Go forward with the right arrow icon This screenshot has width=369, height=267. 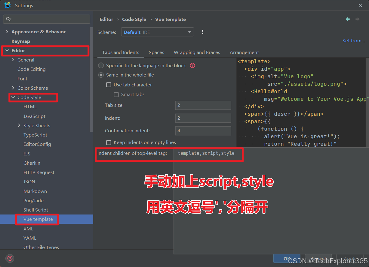tap(357, 19)
